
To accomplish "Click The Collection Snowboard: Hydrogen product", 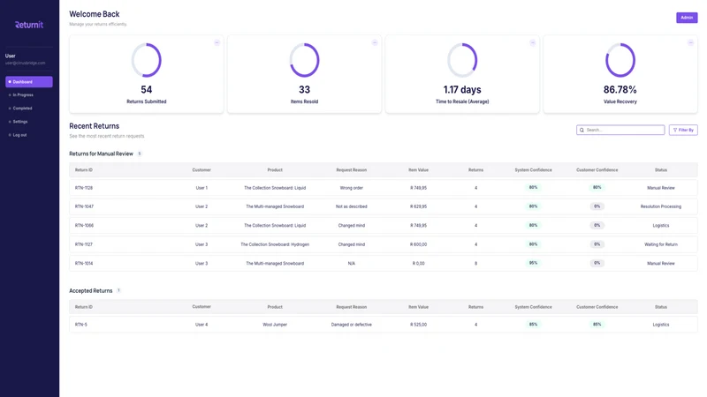I will point(275,244).
